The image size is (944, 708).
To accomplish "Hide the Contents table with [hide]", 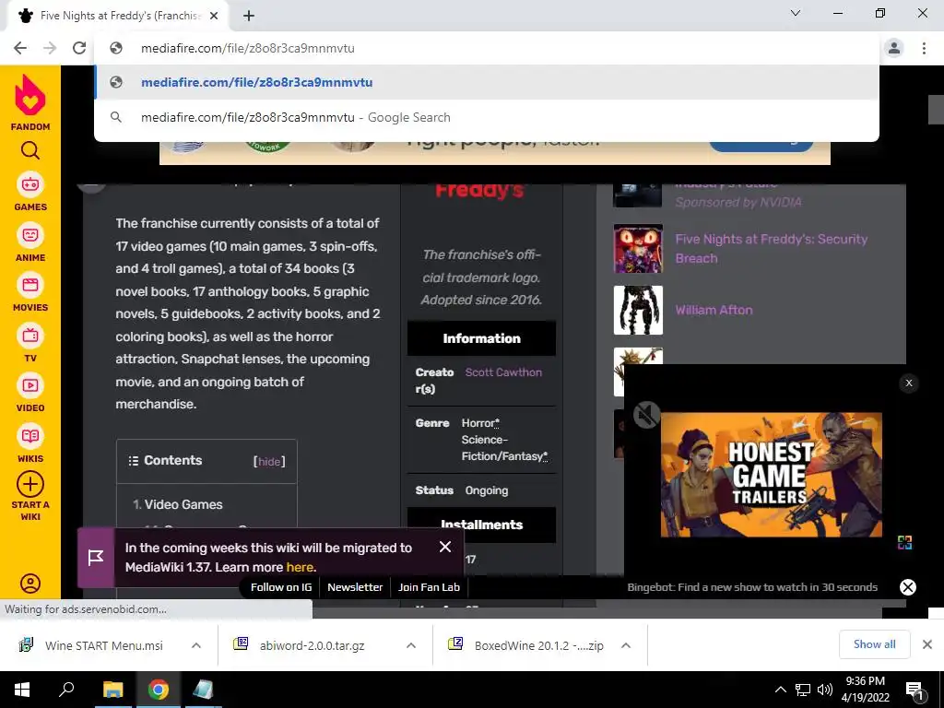I will 269,461.
